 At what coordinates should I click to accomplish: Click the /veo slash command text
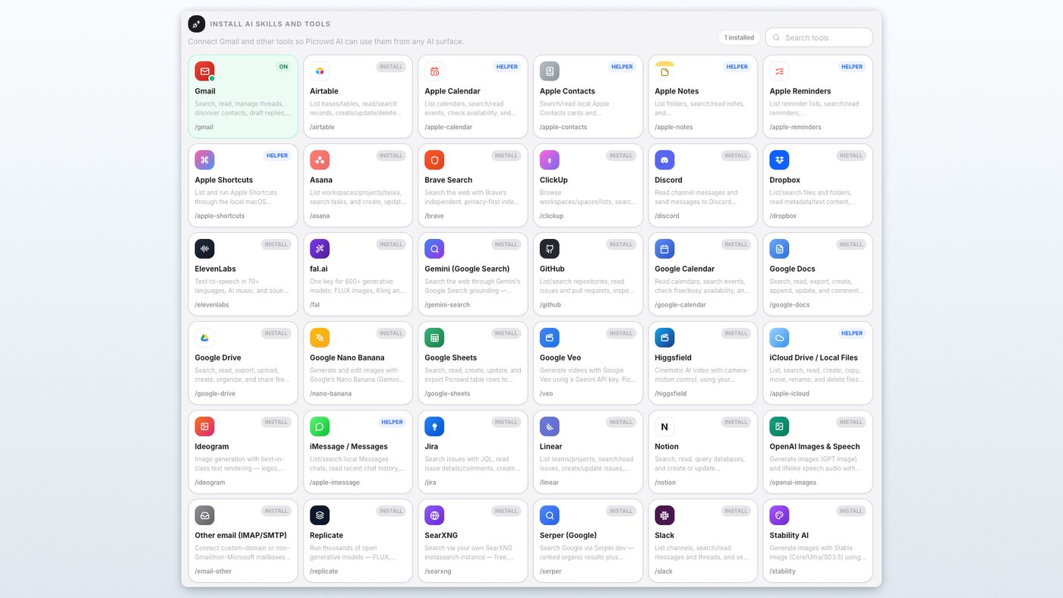click(547, 394)
